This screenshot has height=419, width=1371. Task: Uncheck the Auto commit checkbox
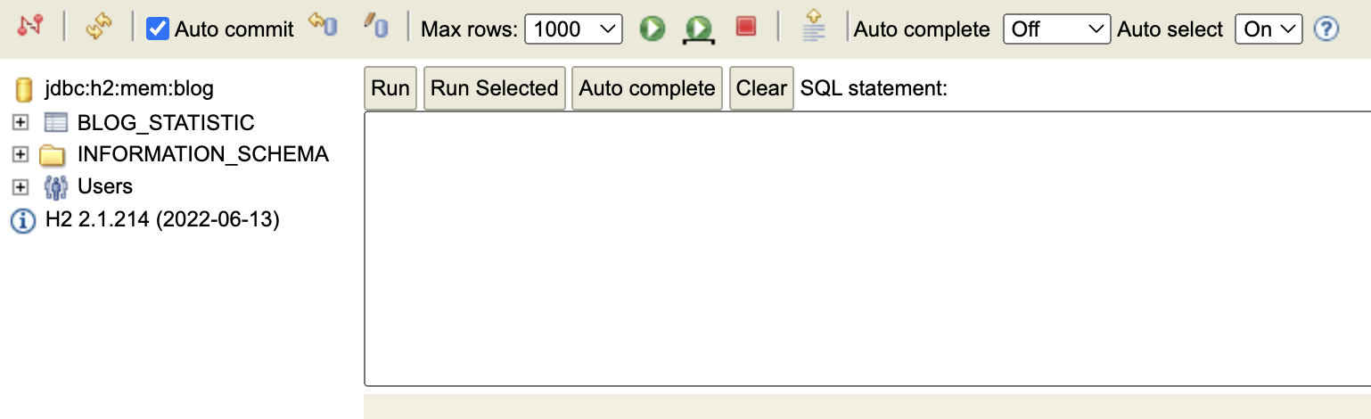[158, 29]
